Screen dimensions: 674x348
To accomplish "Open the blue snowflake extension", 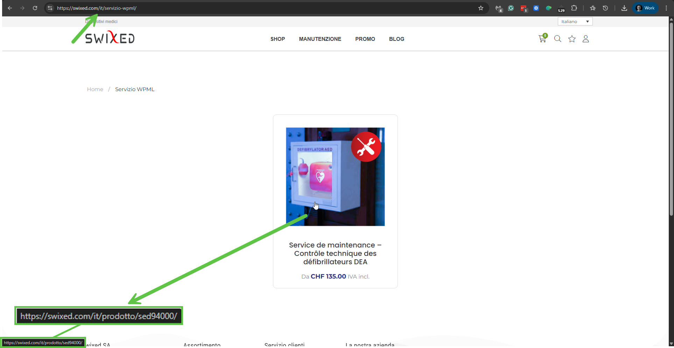I will pyautogui.click(x=536, y=8).
